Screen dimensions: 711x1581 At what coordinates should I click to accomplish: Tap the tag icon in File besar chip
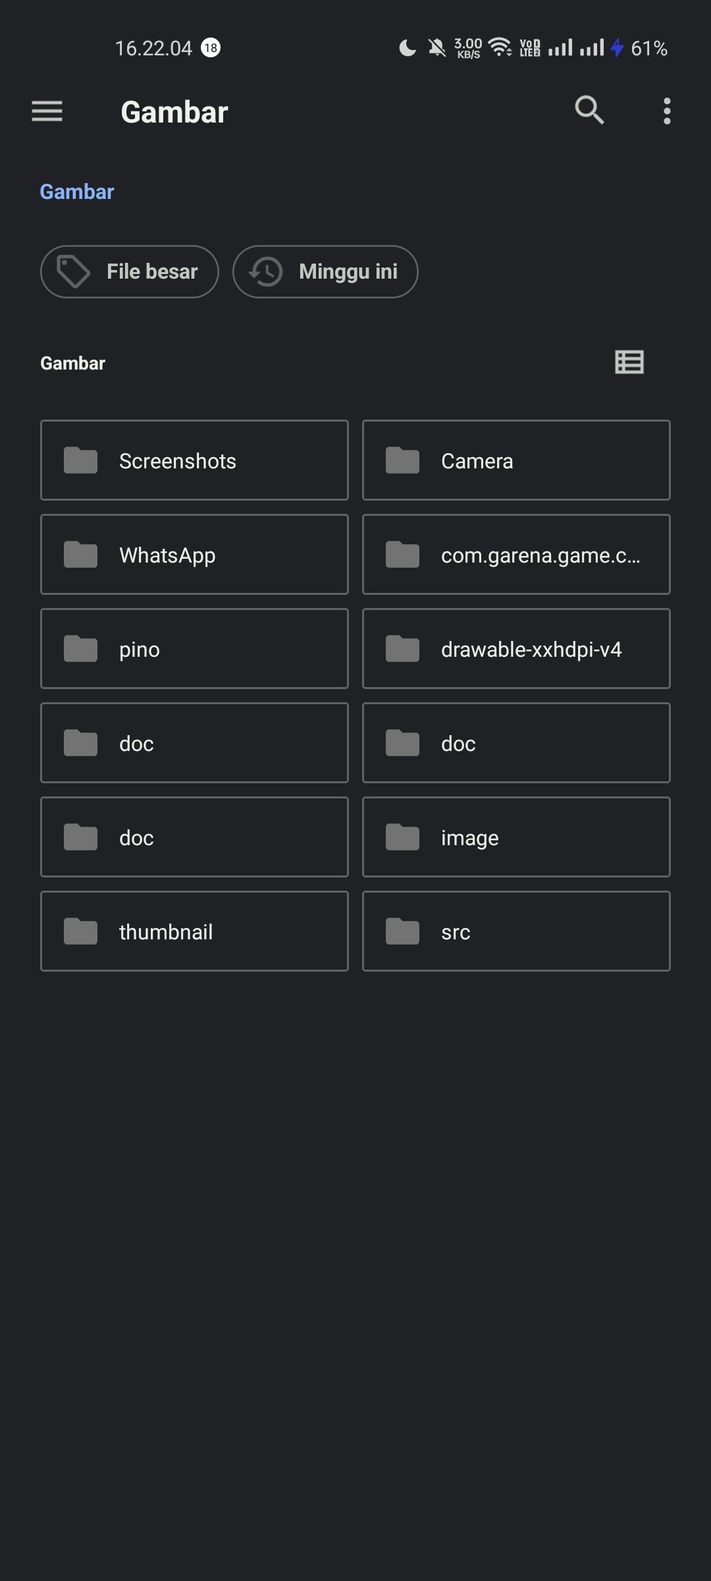pos(73,271)
